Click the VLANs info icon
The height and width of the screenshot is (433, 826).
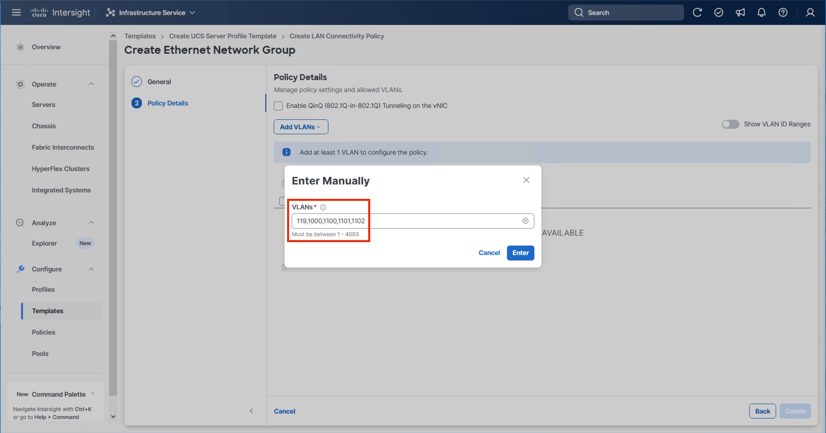click(323, 207)
